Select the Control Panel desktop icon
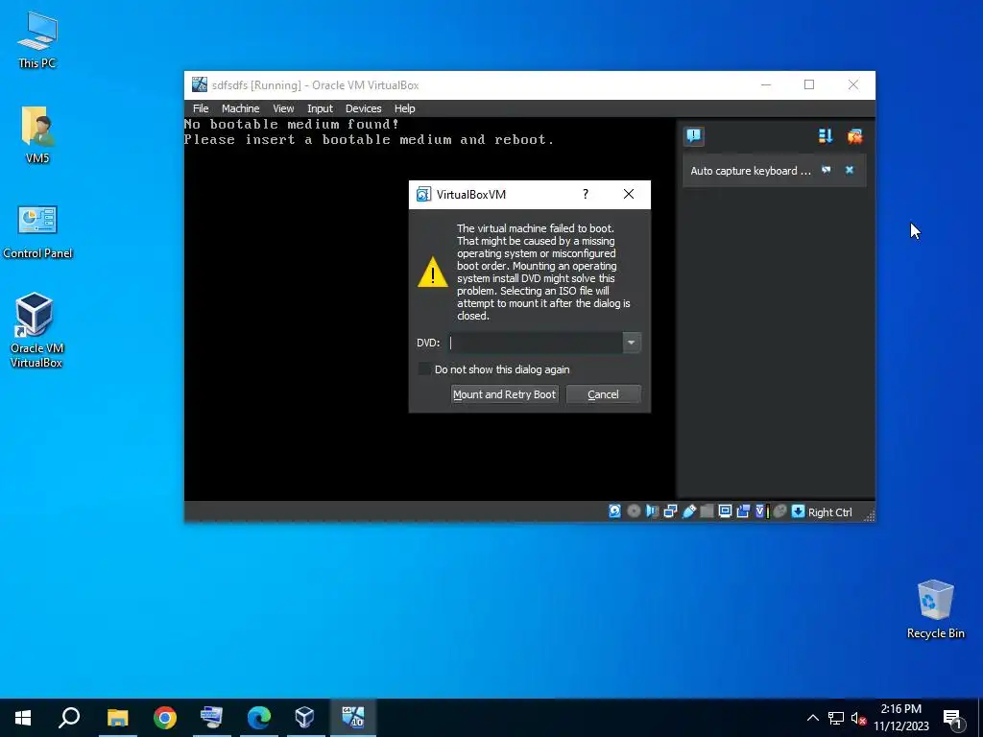This screenshot has width=983, height=737. click(37, 231)
